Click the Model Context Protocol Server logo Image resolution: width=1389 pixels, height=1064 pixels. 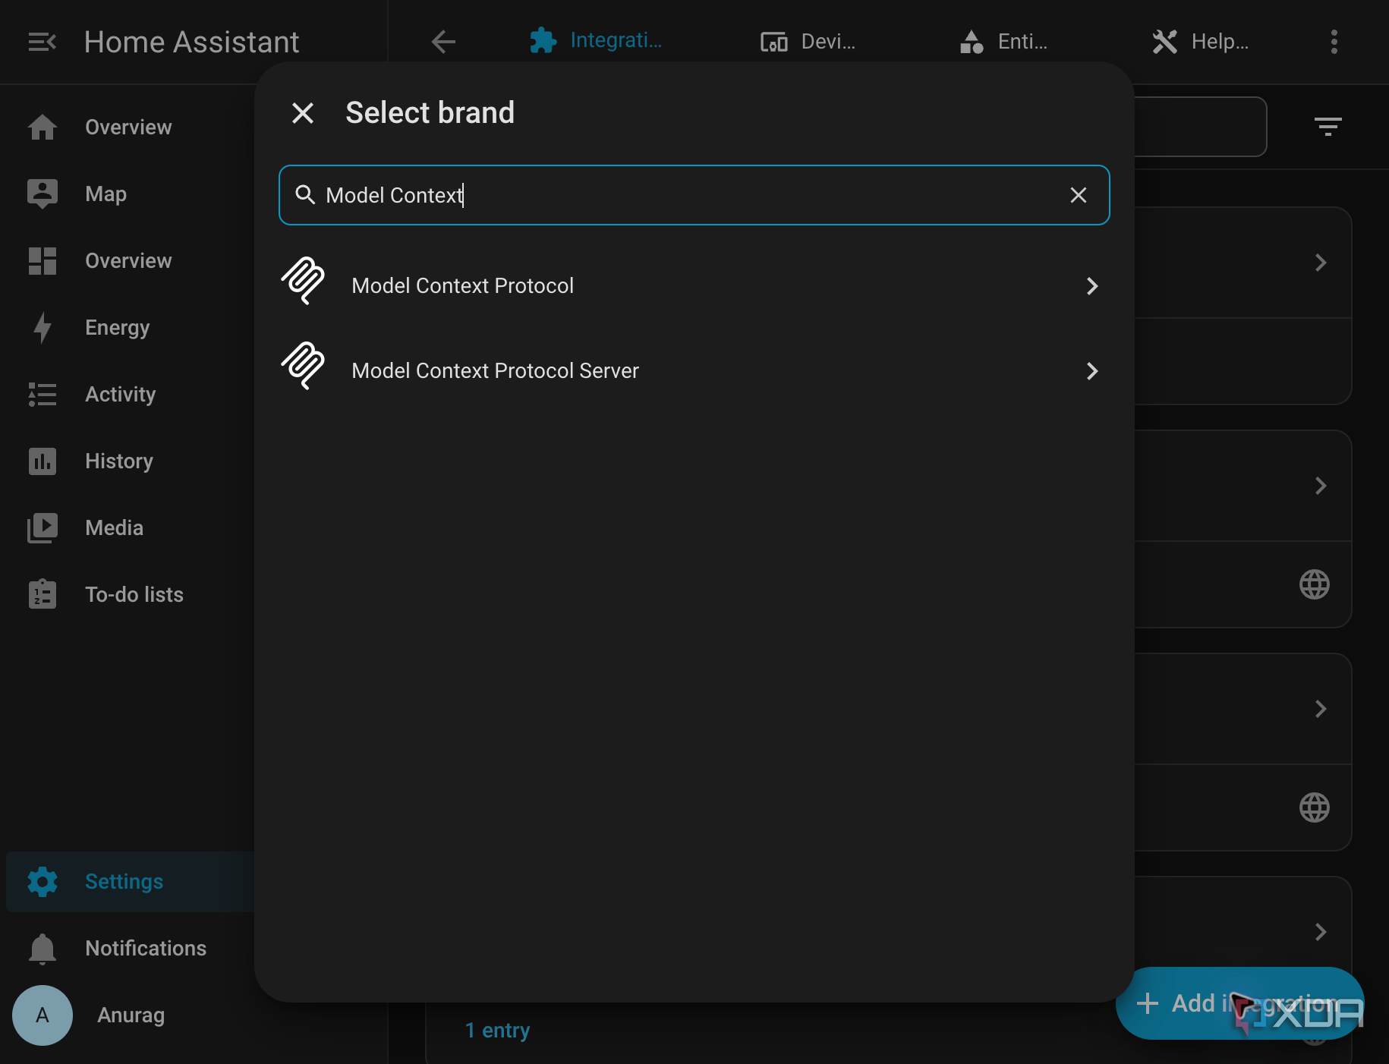[x=303, y=366]
